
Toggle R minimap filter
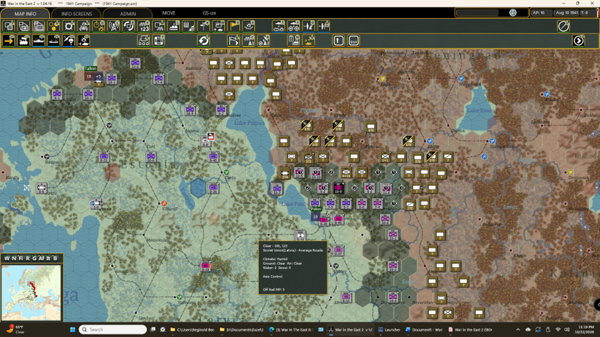pyautogui.click(x=28, y=258)
